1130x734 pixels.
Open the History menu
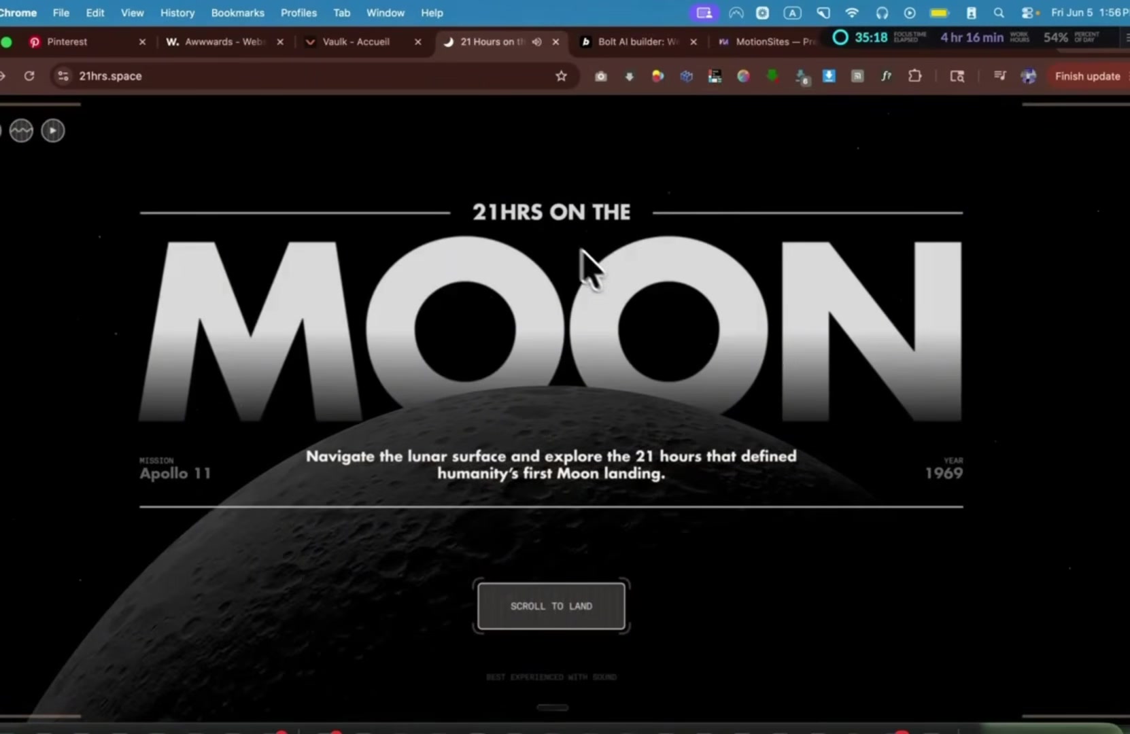[x=177, y=13]
